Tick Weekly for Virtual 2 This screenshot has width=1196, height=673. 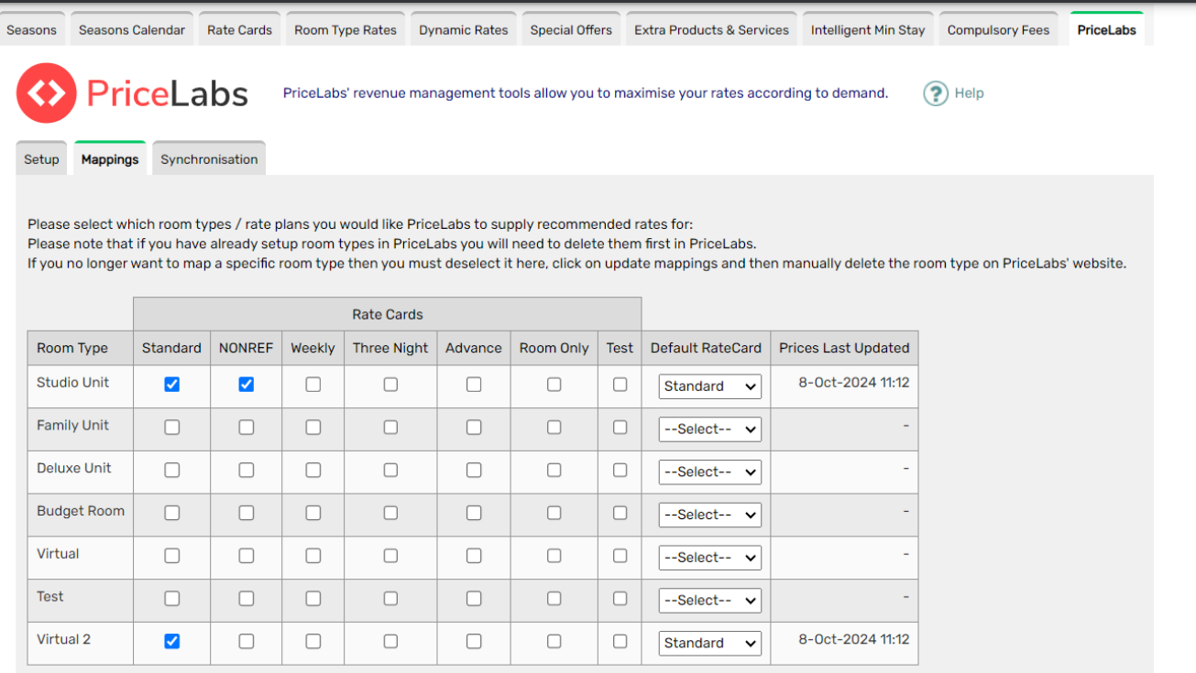click(x=313, y=642)
